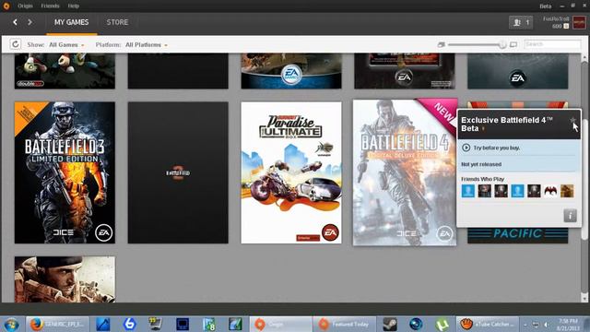Focus the Search games field
Viewport: 590px width, 332px height.
coord(552,44)
